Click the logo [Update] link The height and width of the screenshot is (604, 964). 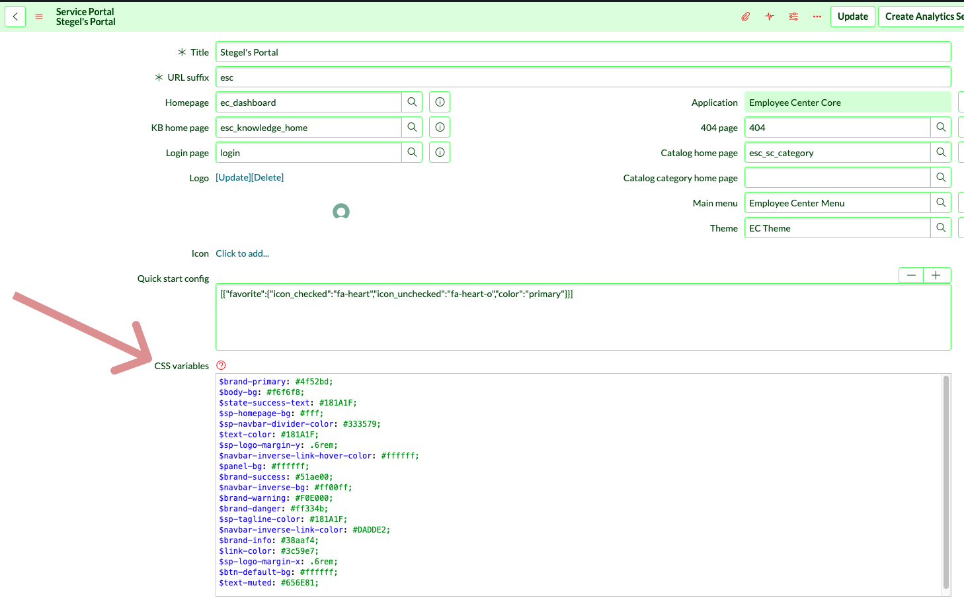(233, 177)
